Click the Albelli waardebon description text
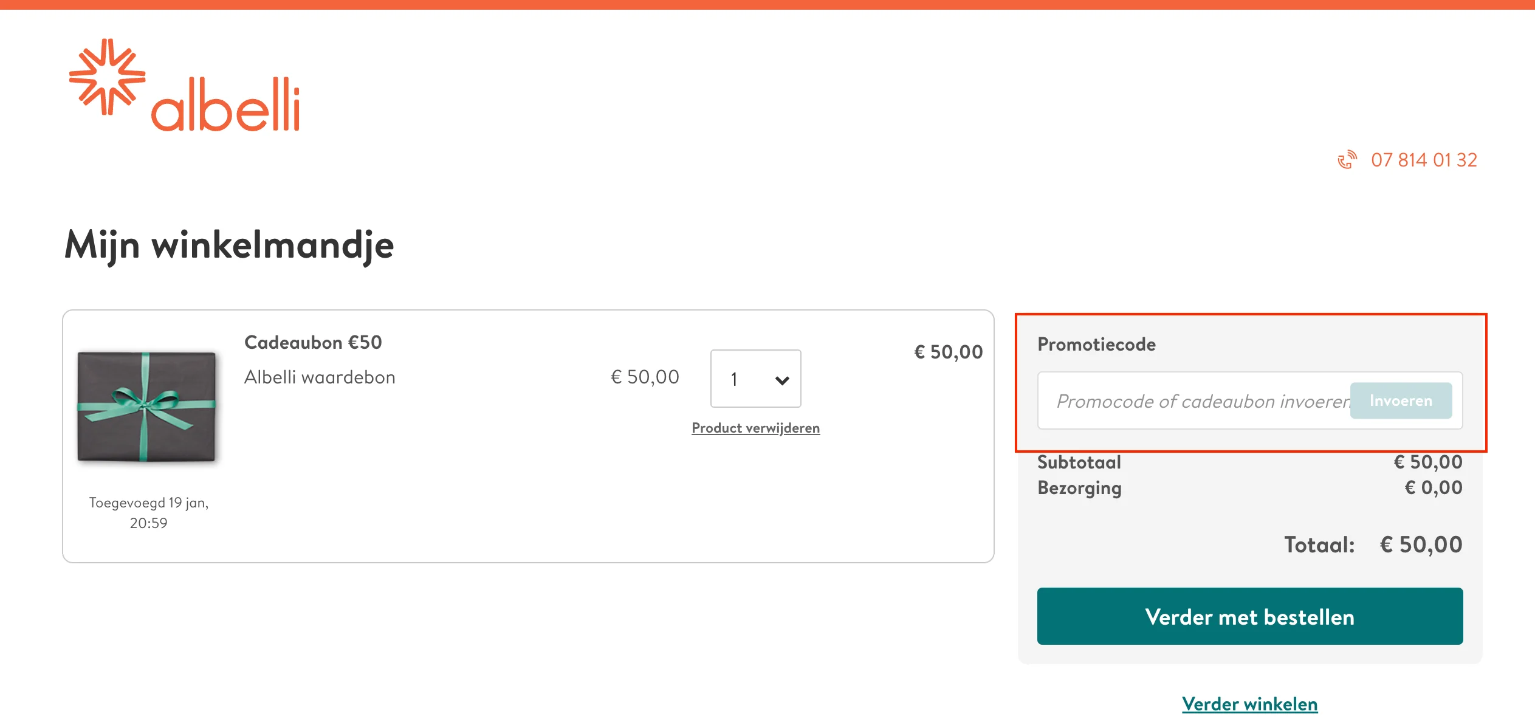Screen dimensions: 1535x728 tap(320, 377)
